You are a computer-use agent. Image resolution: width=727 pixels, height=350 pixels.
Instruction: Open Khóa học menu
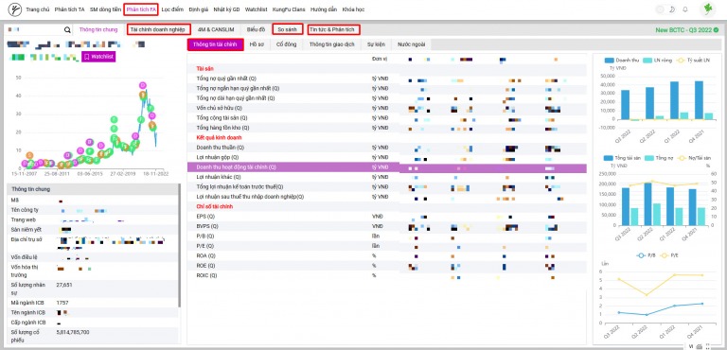pos(353,9)
